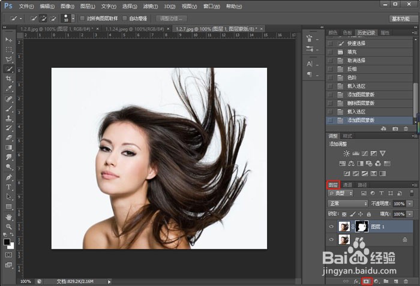
Task: Open blend mode 正常 dropdown
Action: coord(347,203)
